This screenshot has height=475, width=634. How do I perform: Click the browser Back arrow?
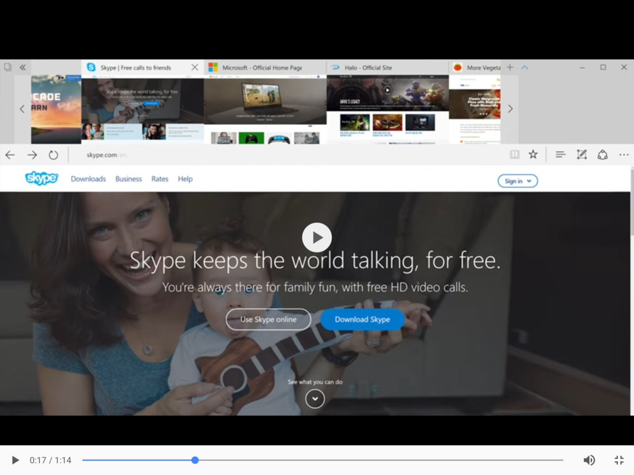click(10, 155)
